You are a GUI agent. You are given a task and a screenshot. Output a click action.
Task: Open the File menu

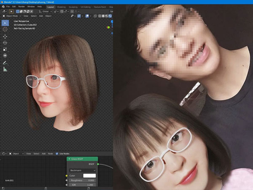click(x=8, y=7)
